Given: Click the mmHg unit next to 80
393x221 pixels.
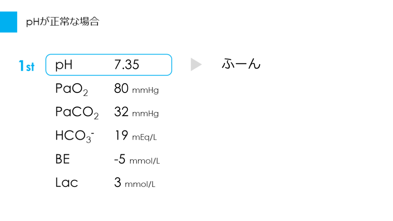Looking at the screenshot, I should tap(145, 91).
